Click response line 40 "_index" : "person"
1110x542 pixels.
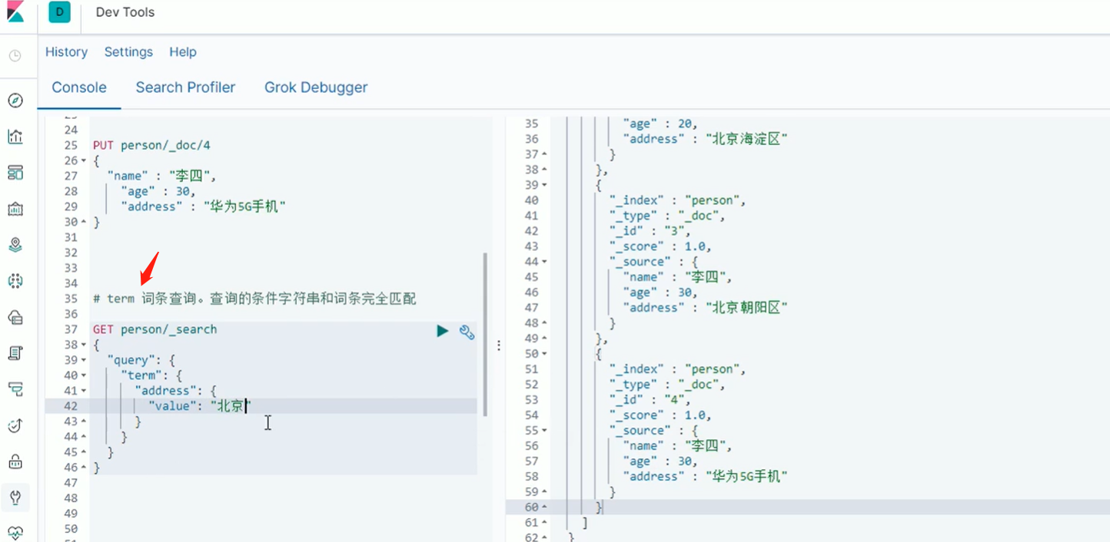(x=678, y=200)
